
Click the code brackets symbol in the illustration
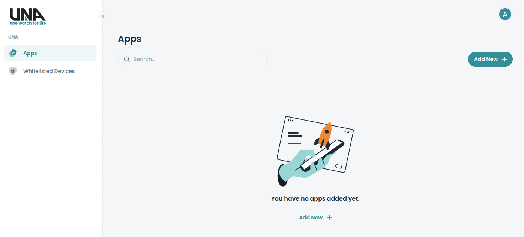pos(339,166)
